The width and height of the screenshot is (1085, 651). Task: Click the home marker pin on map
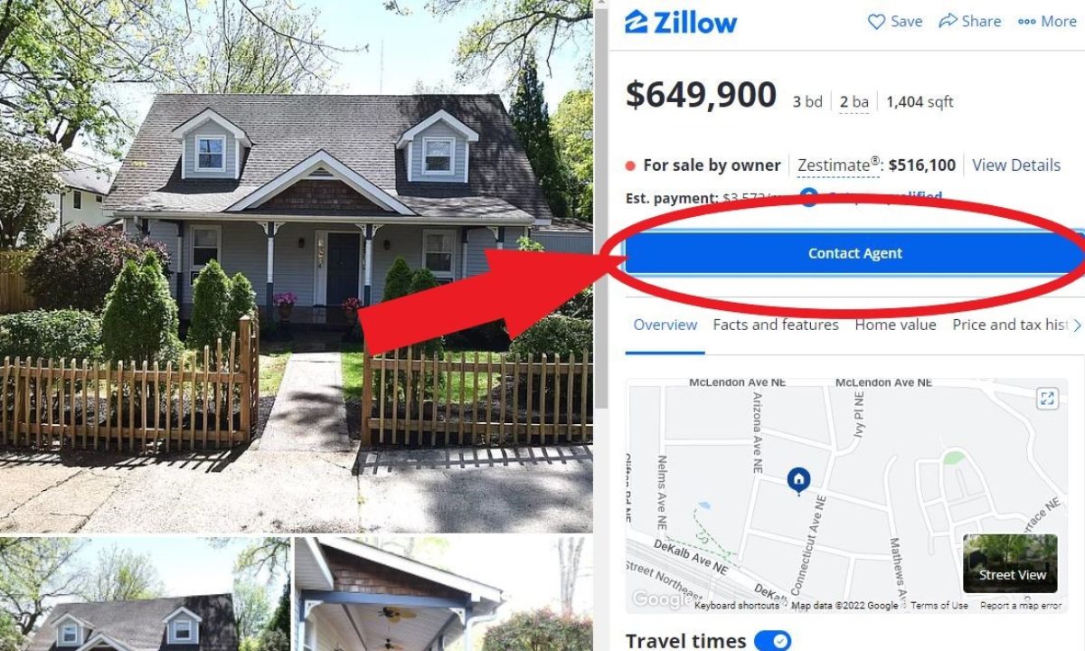pyautogui.click(x=798, y=480)
